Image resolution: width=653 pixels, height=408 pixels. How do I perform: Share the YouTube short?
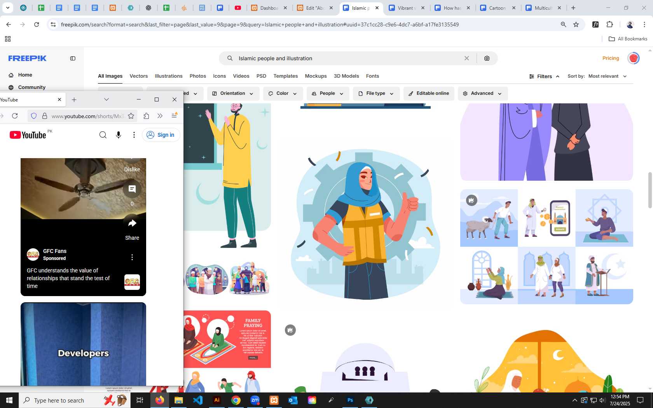click(x=132, y=223)
